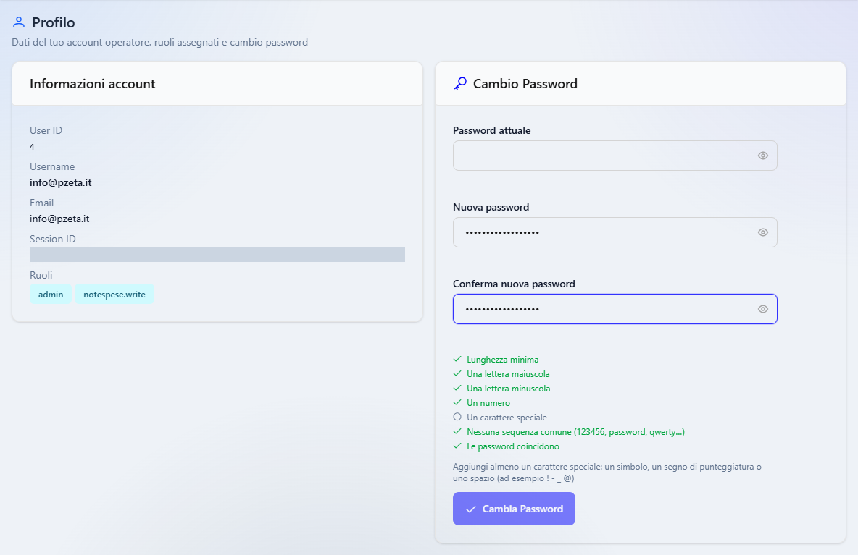
Task: Click the checkmark beside Un numero
Action: pyautogui.click(x=457, y=402)
